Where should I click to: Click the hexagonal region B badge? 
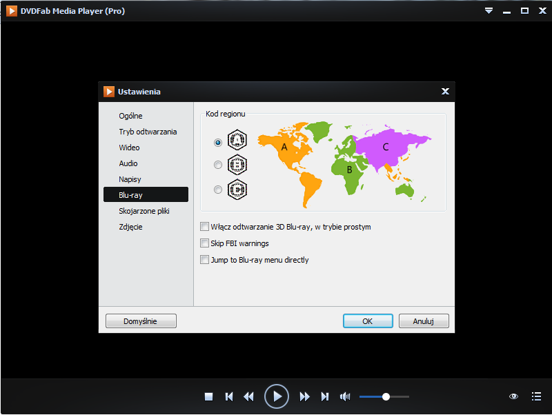237,164
